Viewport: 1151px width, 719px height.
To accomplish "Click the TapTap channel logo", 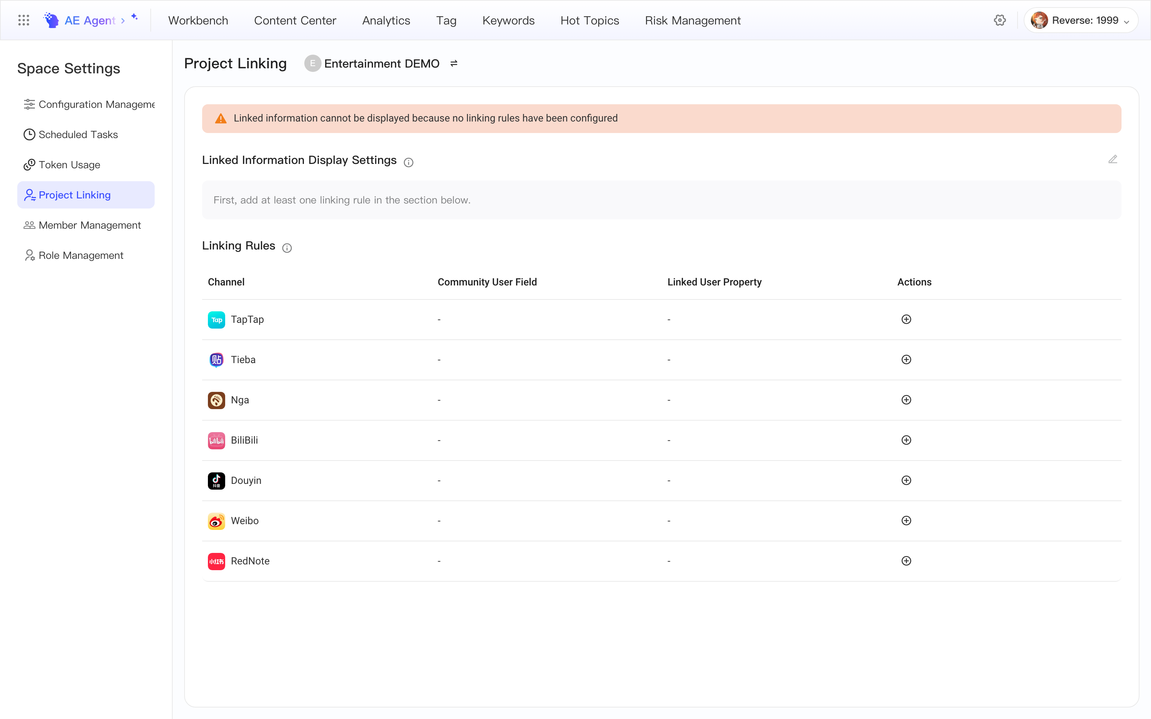I will click(217, 320).
